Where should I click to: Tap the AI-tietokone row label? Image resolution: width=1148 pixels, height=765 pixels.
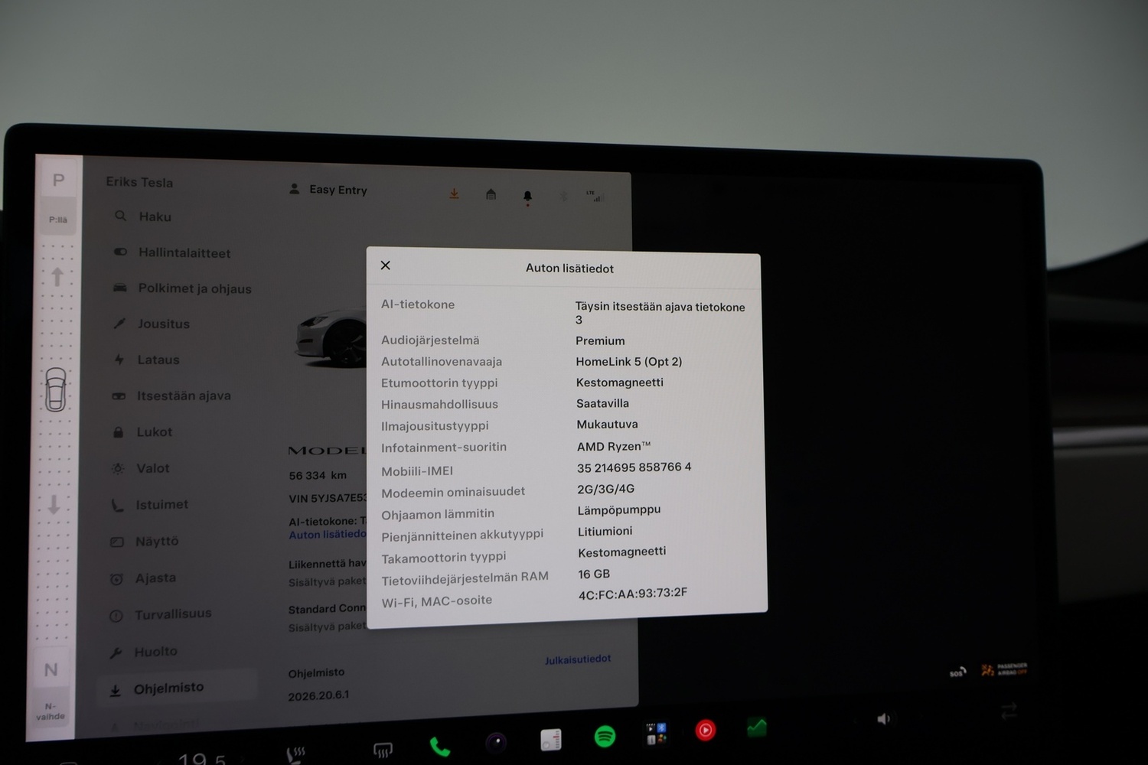[418, 304]
